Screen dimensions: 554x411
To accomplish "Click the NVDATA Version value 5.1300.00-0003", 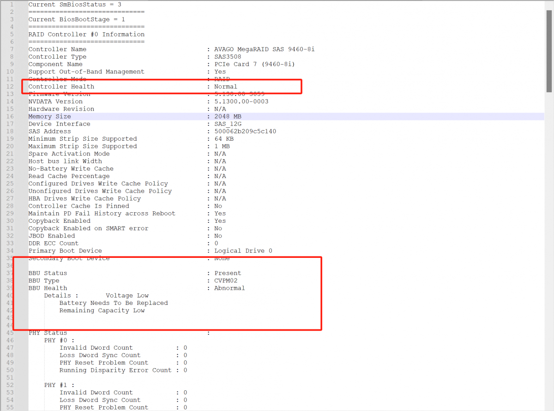I will (241, 101).
